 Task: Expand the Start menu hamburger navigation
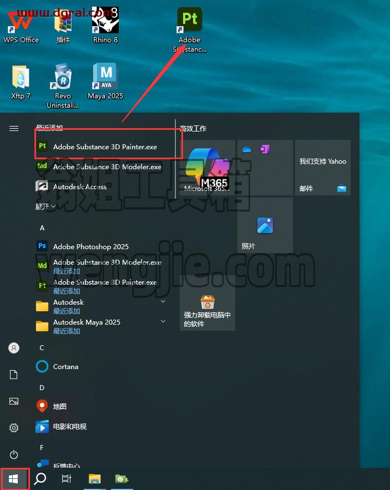tap(14, 128)
